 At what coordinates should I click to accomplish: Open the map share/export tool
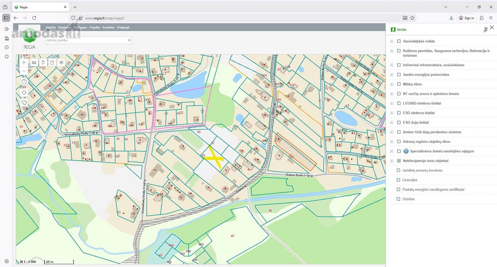point(52,63)
